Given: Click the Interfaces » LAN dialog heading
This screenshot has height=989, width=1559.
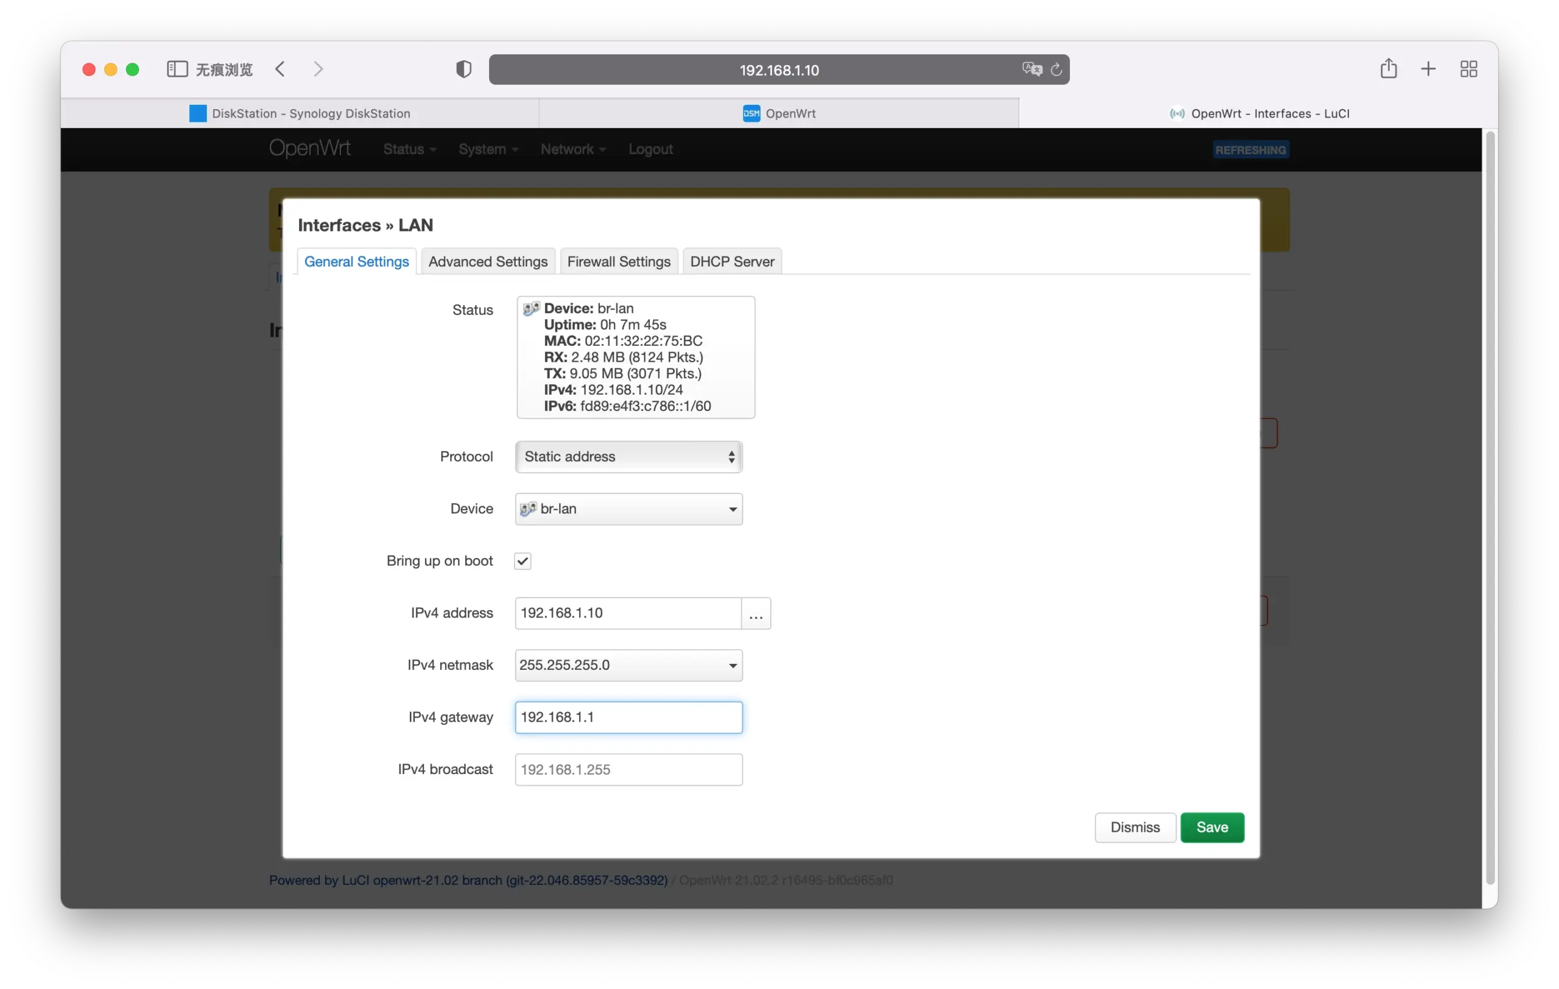Looking at the screenshot, I should click(365, 225).
